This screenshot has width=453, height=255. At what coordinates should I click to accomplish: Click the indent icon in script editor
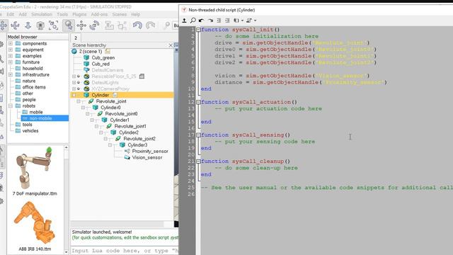point(228,21)
